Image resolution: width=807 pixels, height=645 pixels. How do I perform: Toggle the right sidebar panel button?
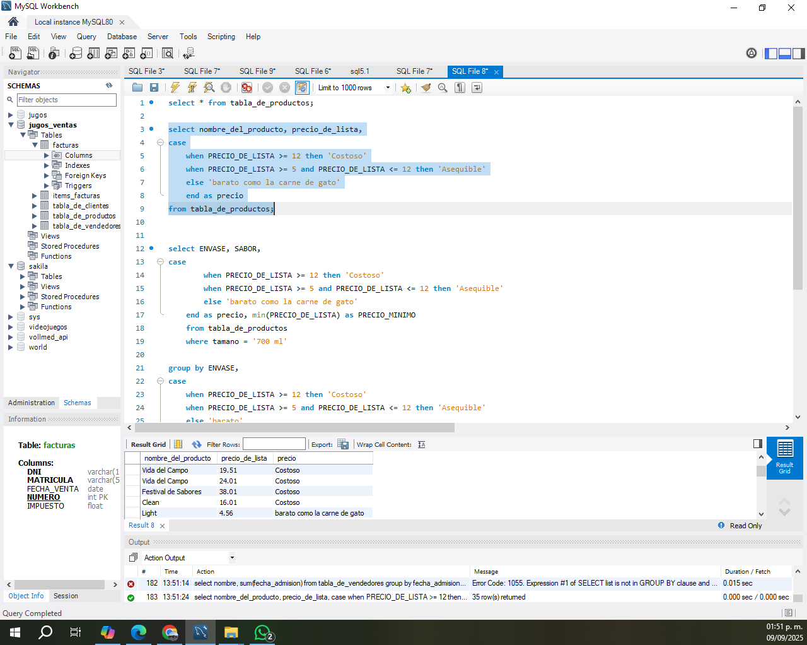[x=799, y=54]
